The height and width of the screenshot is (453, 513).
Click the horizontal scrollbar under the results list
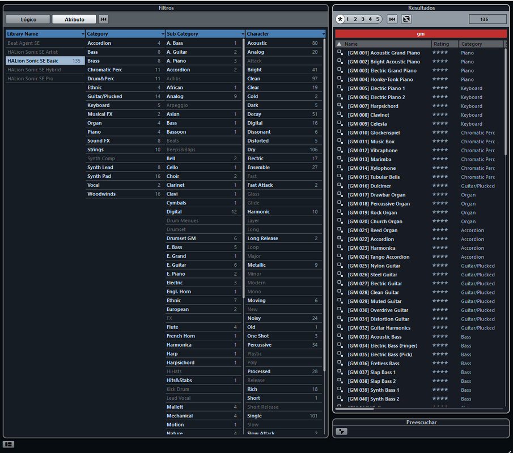coord(419,409)
